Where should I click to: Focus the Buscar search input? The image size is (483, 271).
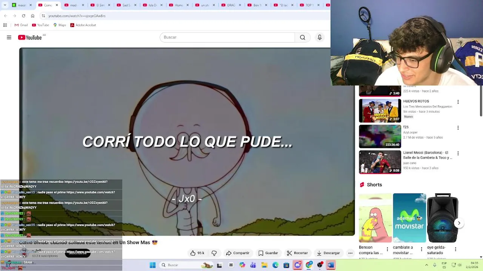[x=227, y=37]
